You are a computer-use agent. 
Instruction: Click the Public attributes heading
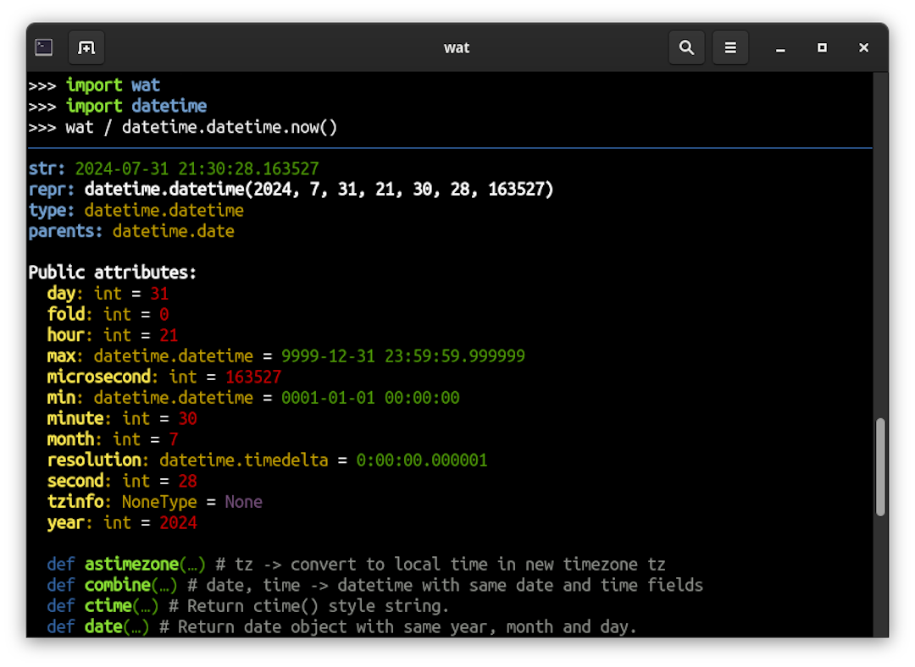[x=111, y=273]
